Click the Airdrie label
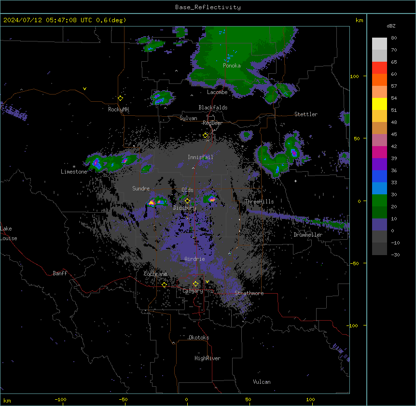The height and width of the screenshot is (406, 416). 195,259
